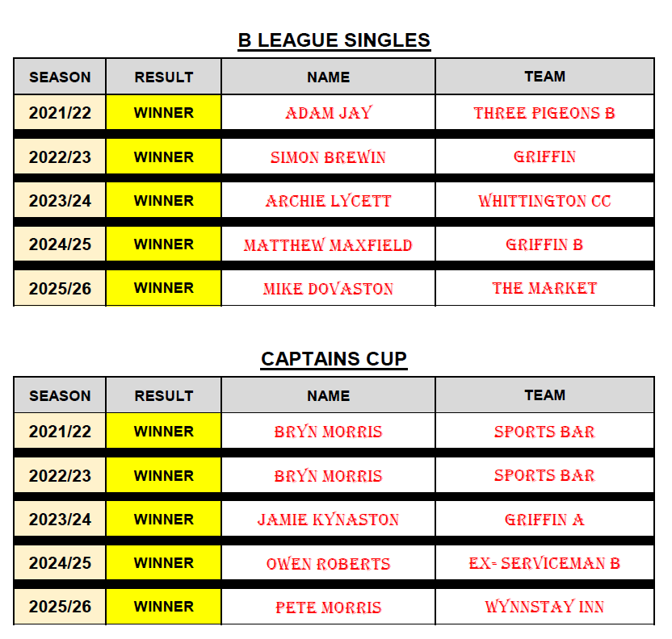Click the TEAM column header in B League table
672x639 pixels.
544,77
